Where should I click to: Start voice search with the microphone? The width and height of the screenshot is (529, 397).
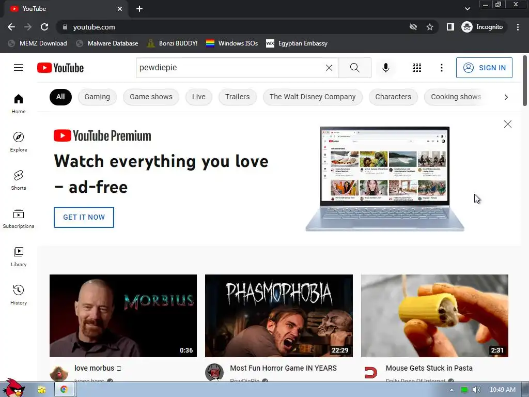tap(385, 68)
